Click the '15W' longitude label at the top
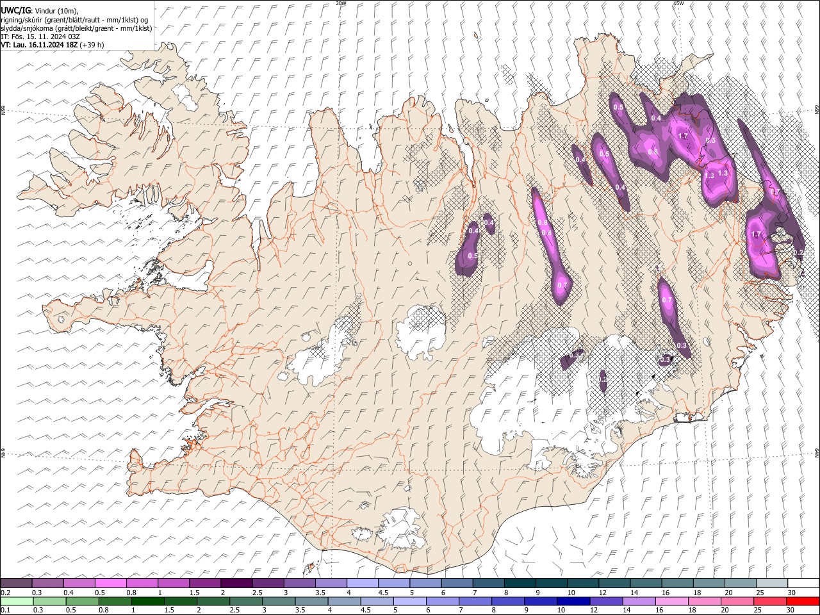The width and height of the screenshot is (820, 615). click(678, 3)
